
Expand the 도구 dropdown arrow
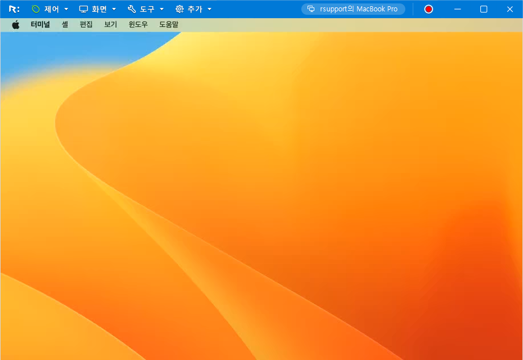coord(162,9)
